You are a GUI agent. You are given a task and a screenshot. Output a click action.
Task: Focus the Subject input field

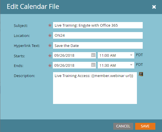[x=98, y=25]
